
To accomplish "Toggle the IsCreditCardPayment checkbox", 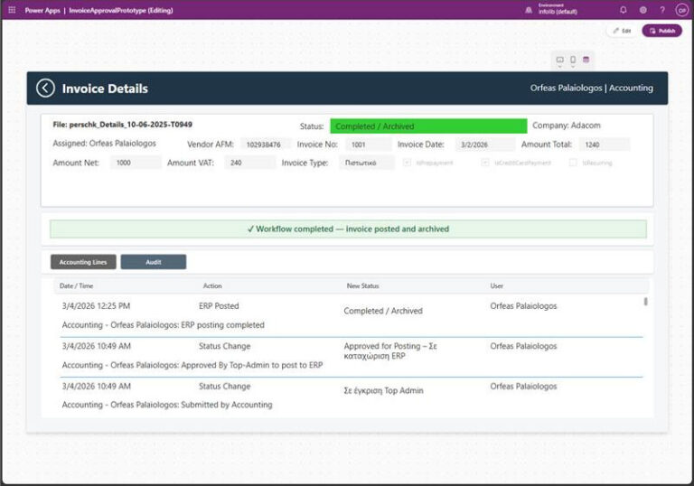I will click(485, 163).
